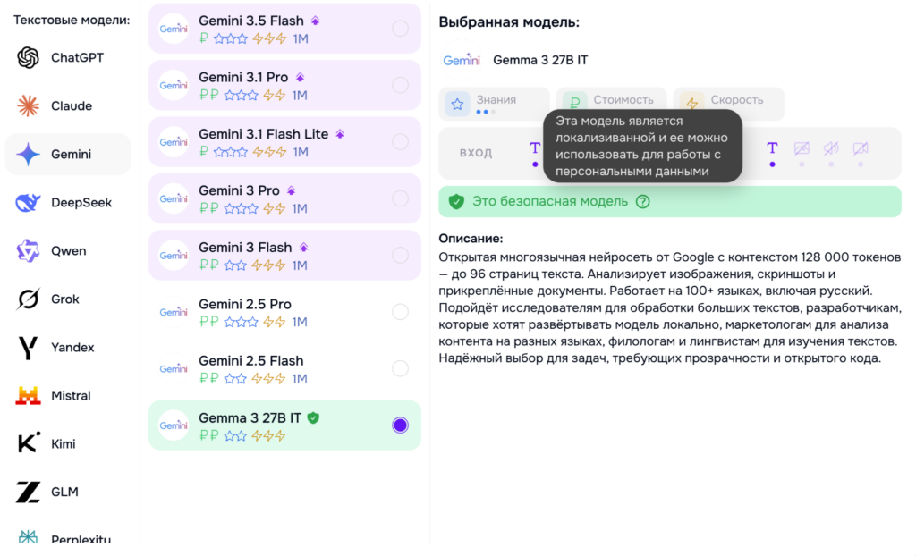Click the Текстовые модели heading
This screenshot has height=556, width=916.
72,21
